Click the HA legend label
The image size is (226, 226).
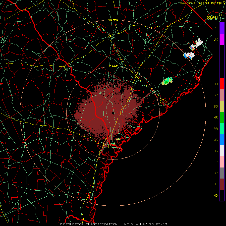(215, 84)
